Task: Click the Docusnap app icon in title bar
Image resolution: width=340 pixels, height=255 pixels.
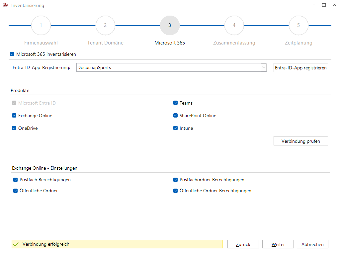Action: (x=5, y=5)
